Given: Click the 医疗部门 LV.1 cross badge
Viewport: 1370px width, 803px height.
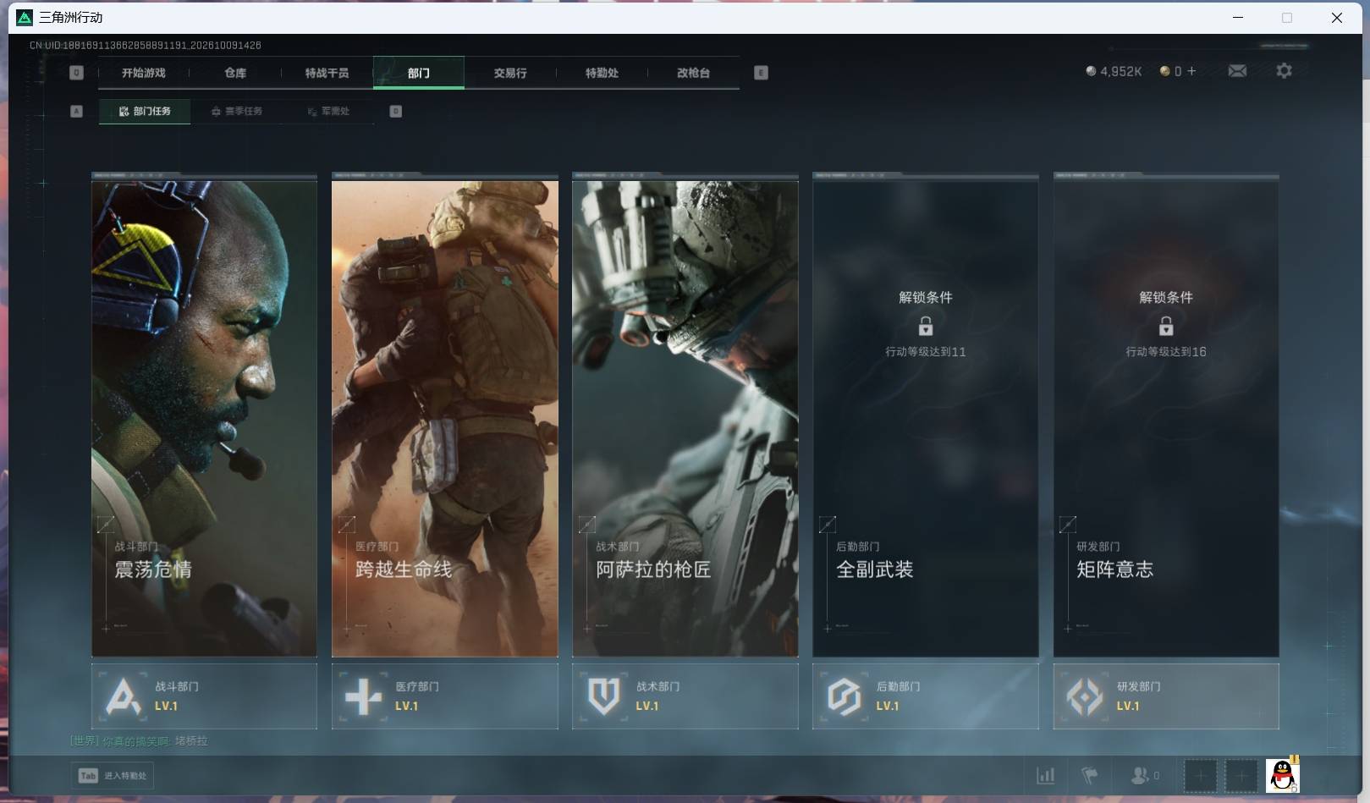Looking at the screenshot, I should pos(445,696).
